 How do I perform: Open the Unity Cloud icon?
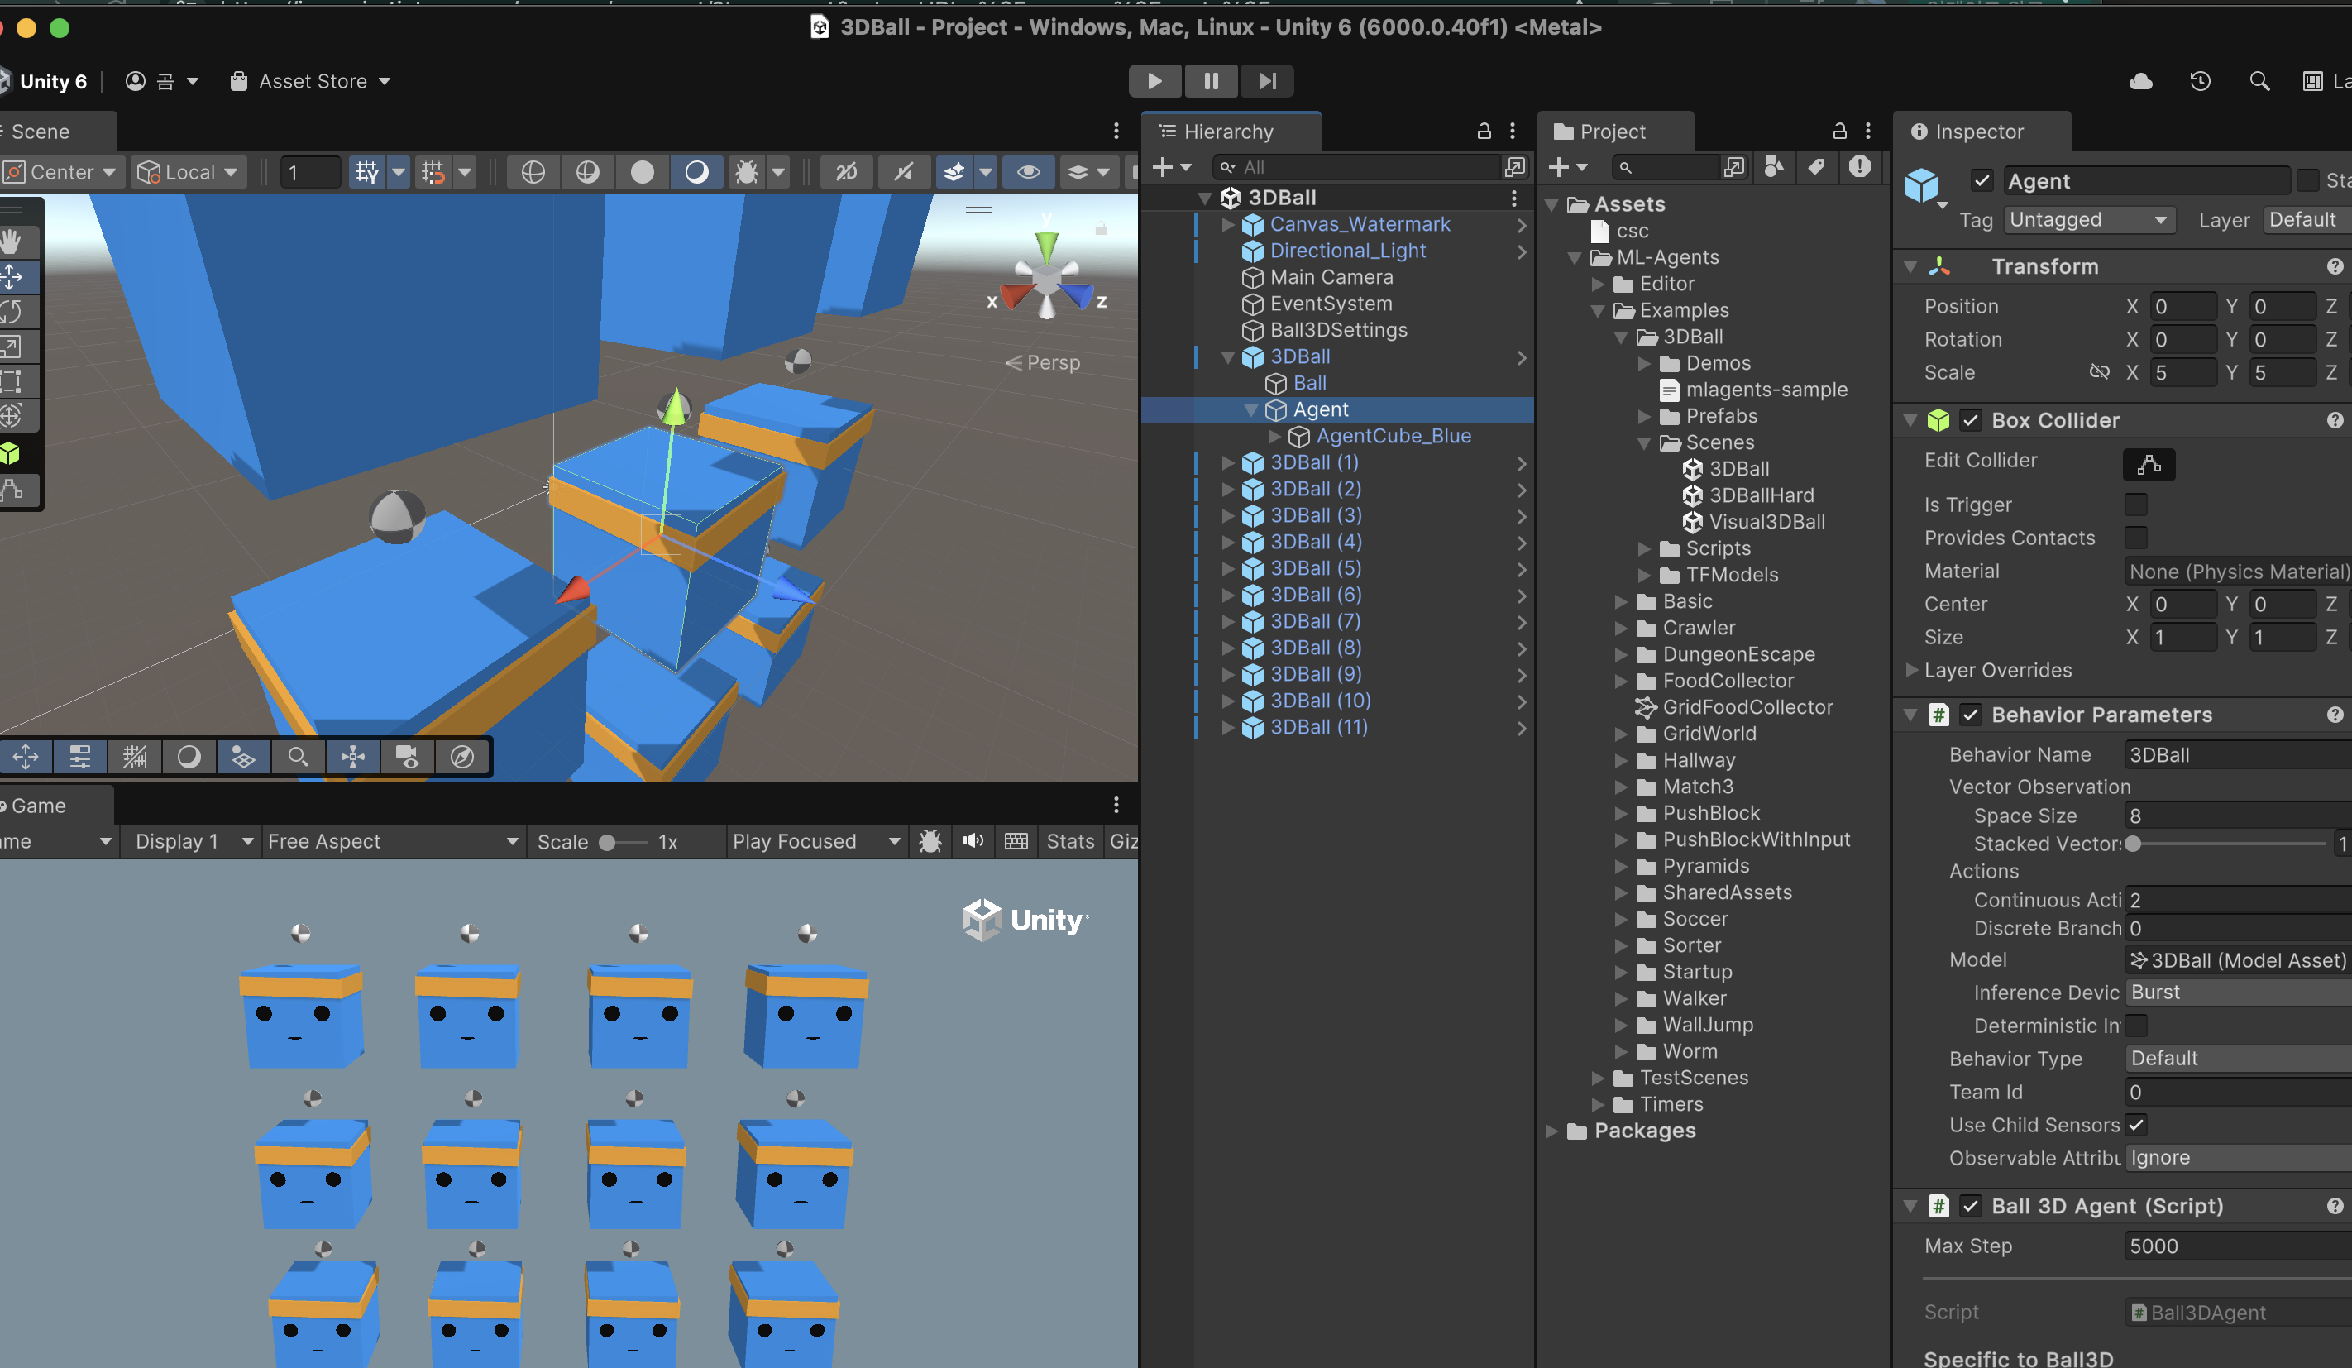(x=2140, y=81)
